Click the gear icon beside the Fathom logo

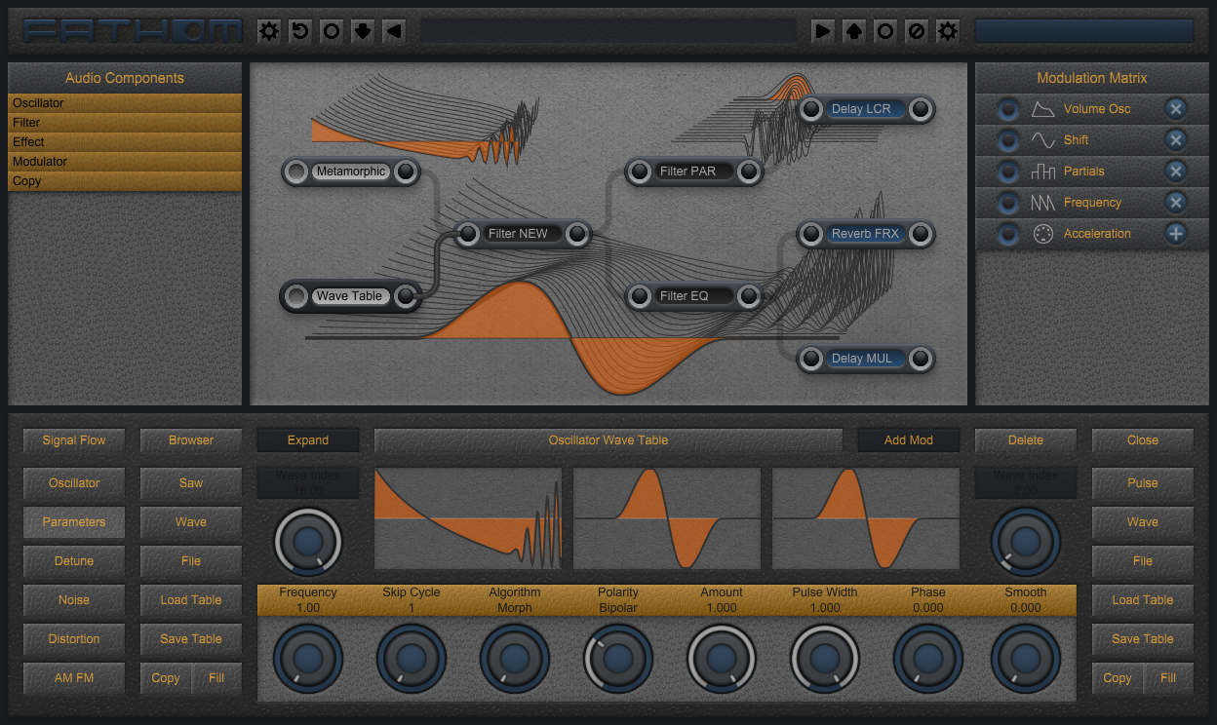click(x=269, y=31)
